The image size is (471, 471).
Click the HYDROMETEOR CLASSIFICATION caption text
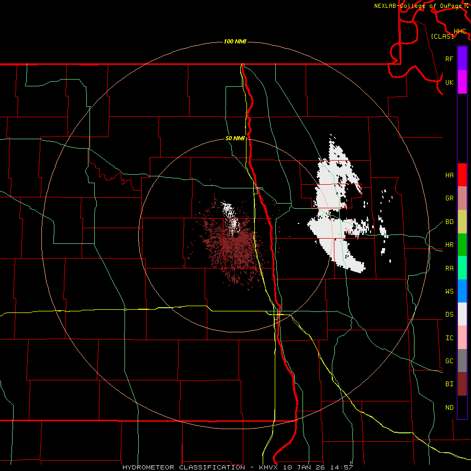click(184, 467)
